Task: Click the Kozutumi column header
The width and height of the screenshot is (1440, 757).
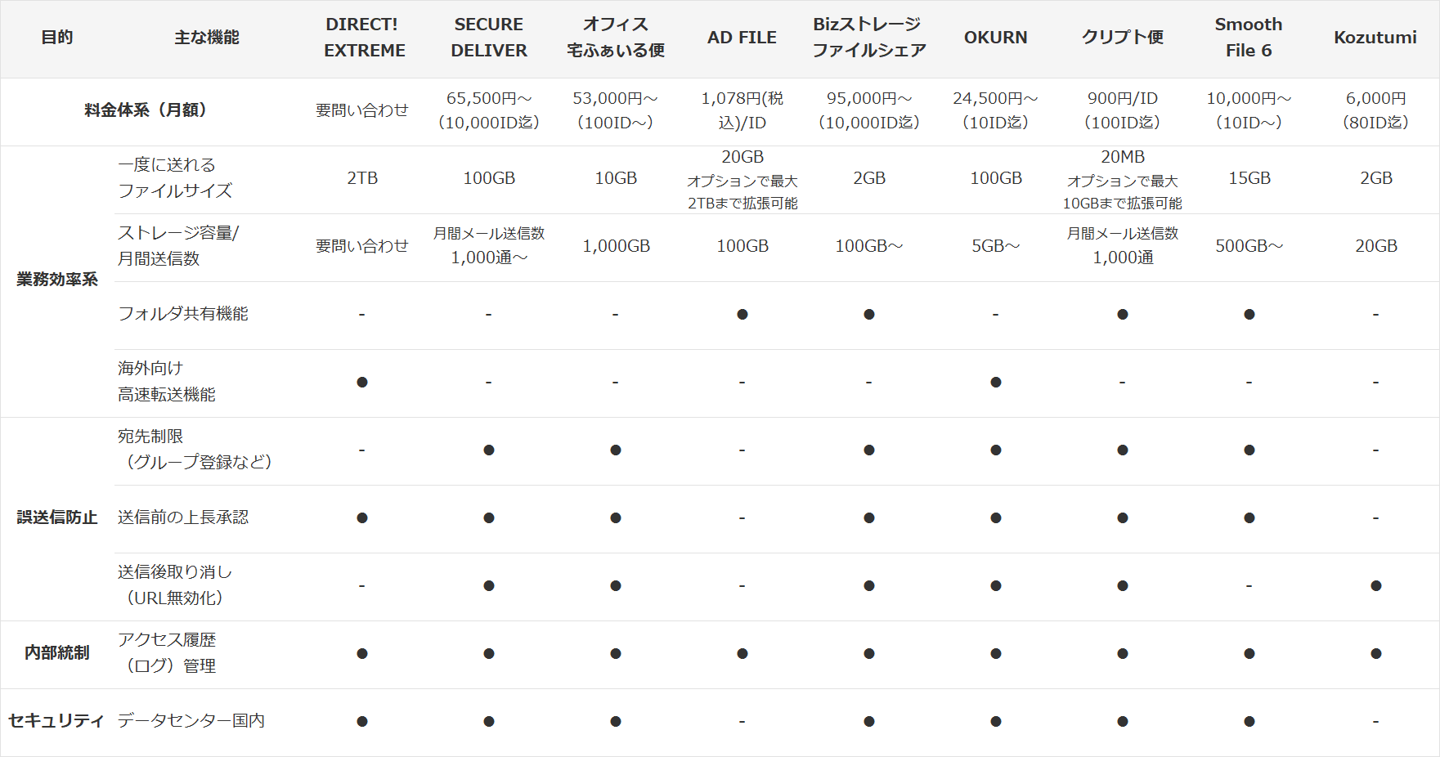Action: 1375,38
